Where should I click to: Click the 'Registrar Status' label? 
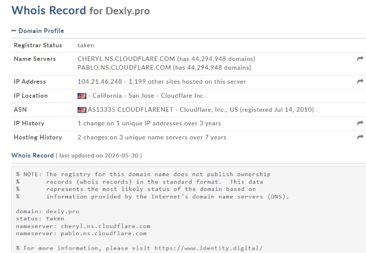click(x=38, y=45)
